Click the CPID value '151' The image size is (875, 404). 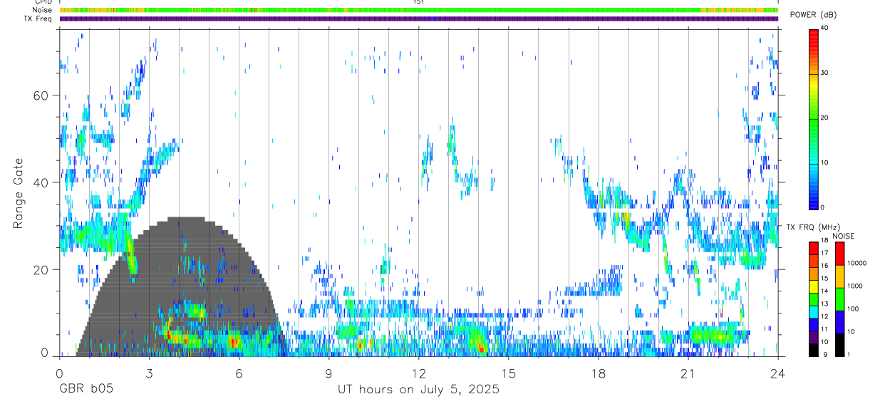click(418, 2)
